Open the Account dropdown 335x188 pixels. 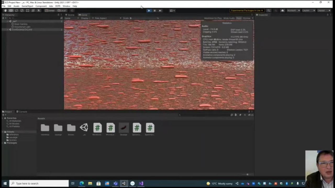(x=293, y=10)
